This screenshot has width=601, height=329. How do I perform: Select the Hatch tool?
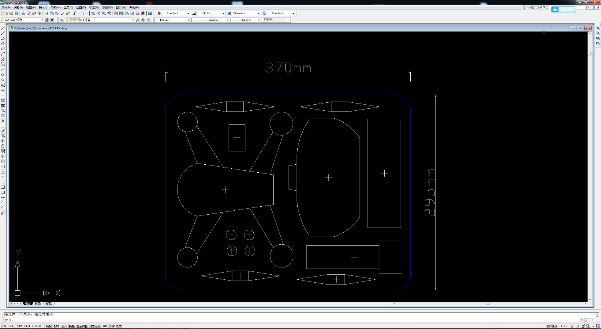[3, 100]
